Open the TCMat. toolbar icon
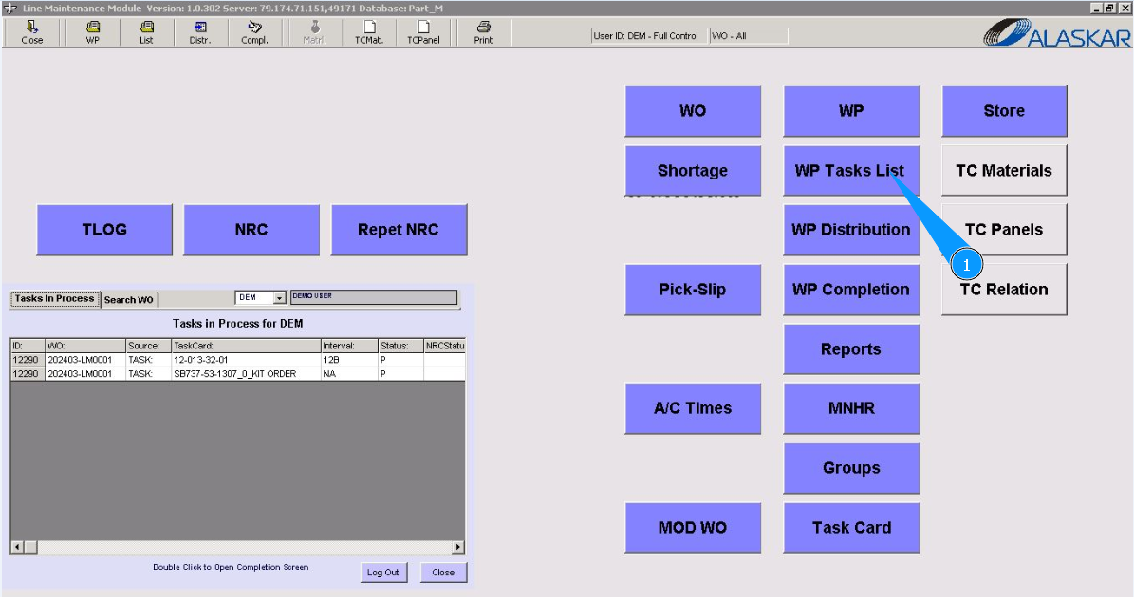This screenshot has width=1134, height=602. 369,32
